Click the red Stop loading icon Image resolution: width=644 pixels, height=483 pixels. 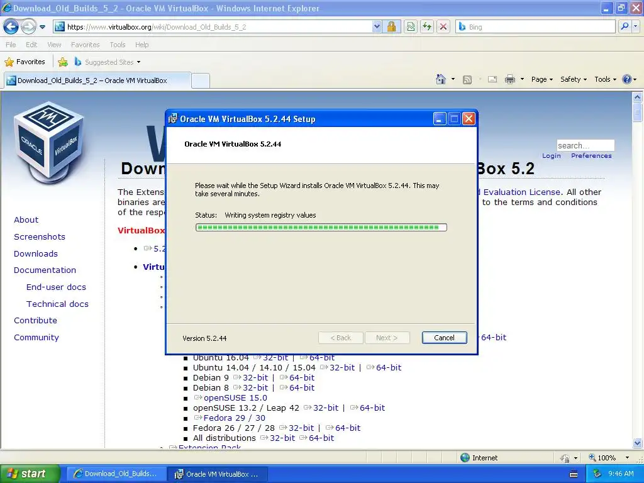point(443,27)
